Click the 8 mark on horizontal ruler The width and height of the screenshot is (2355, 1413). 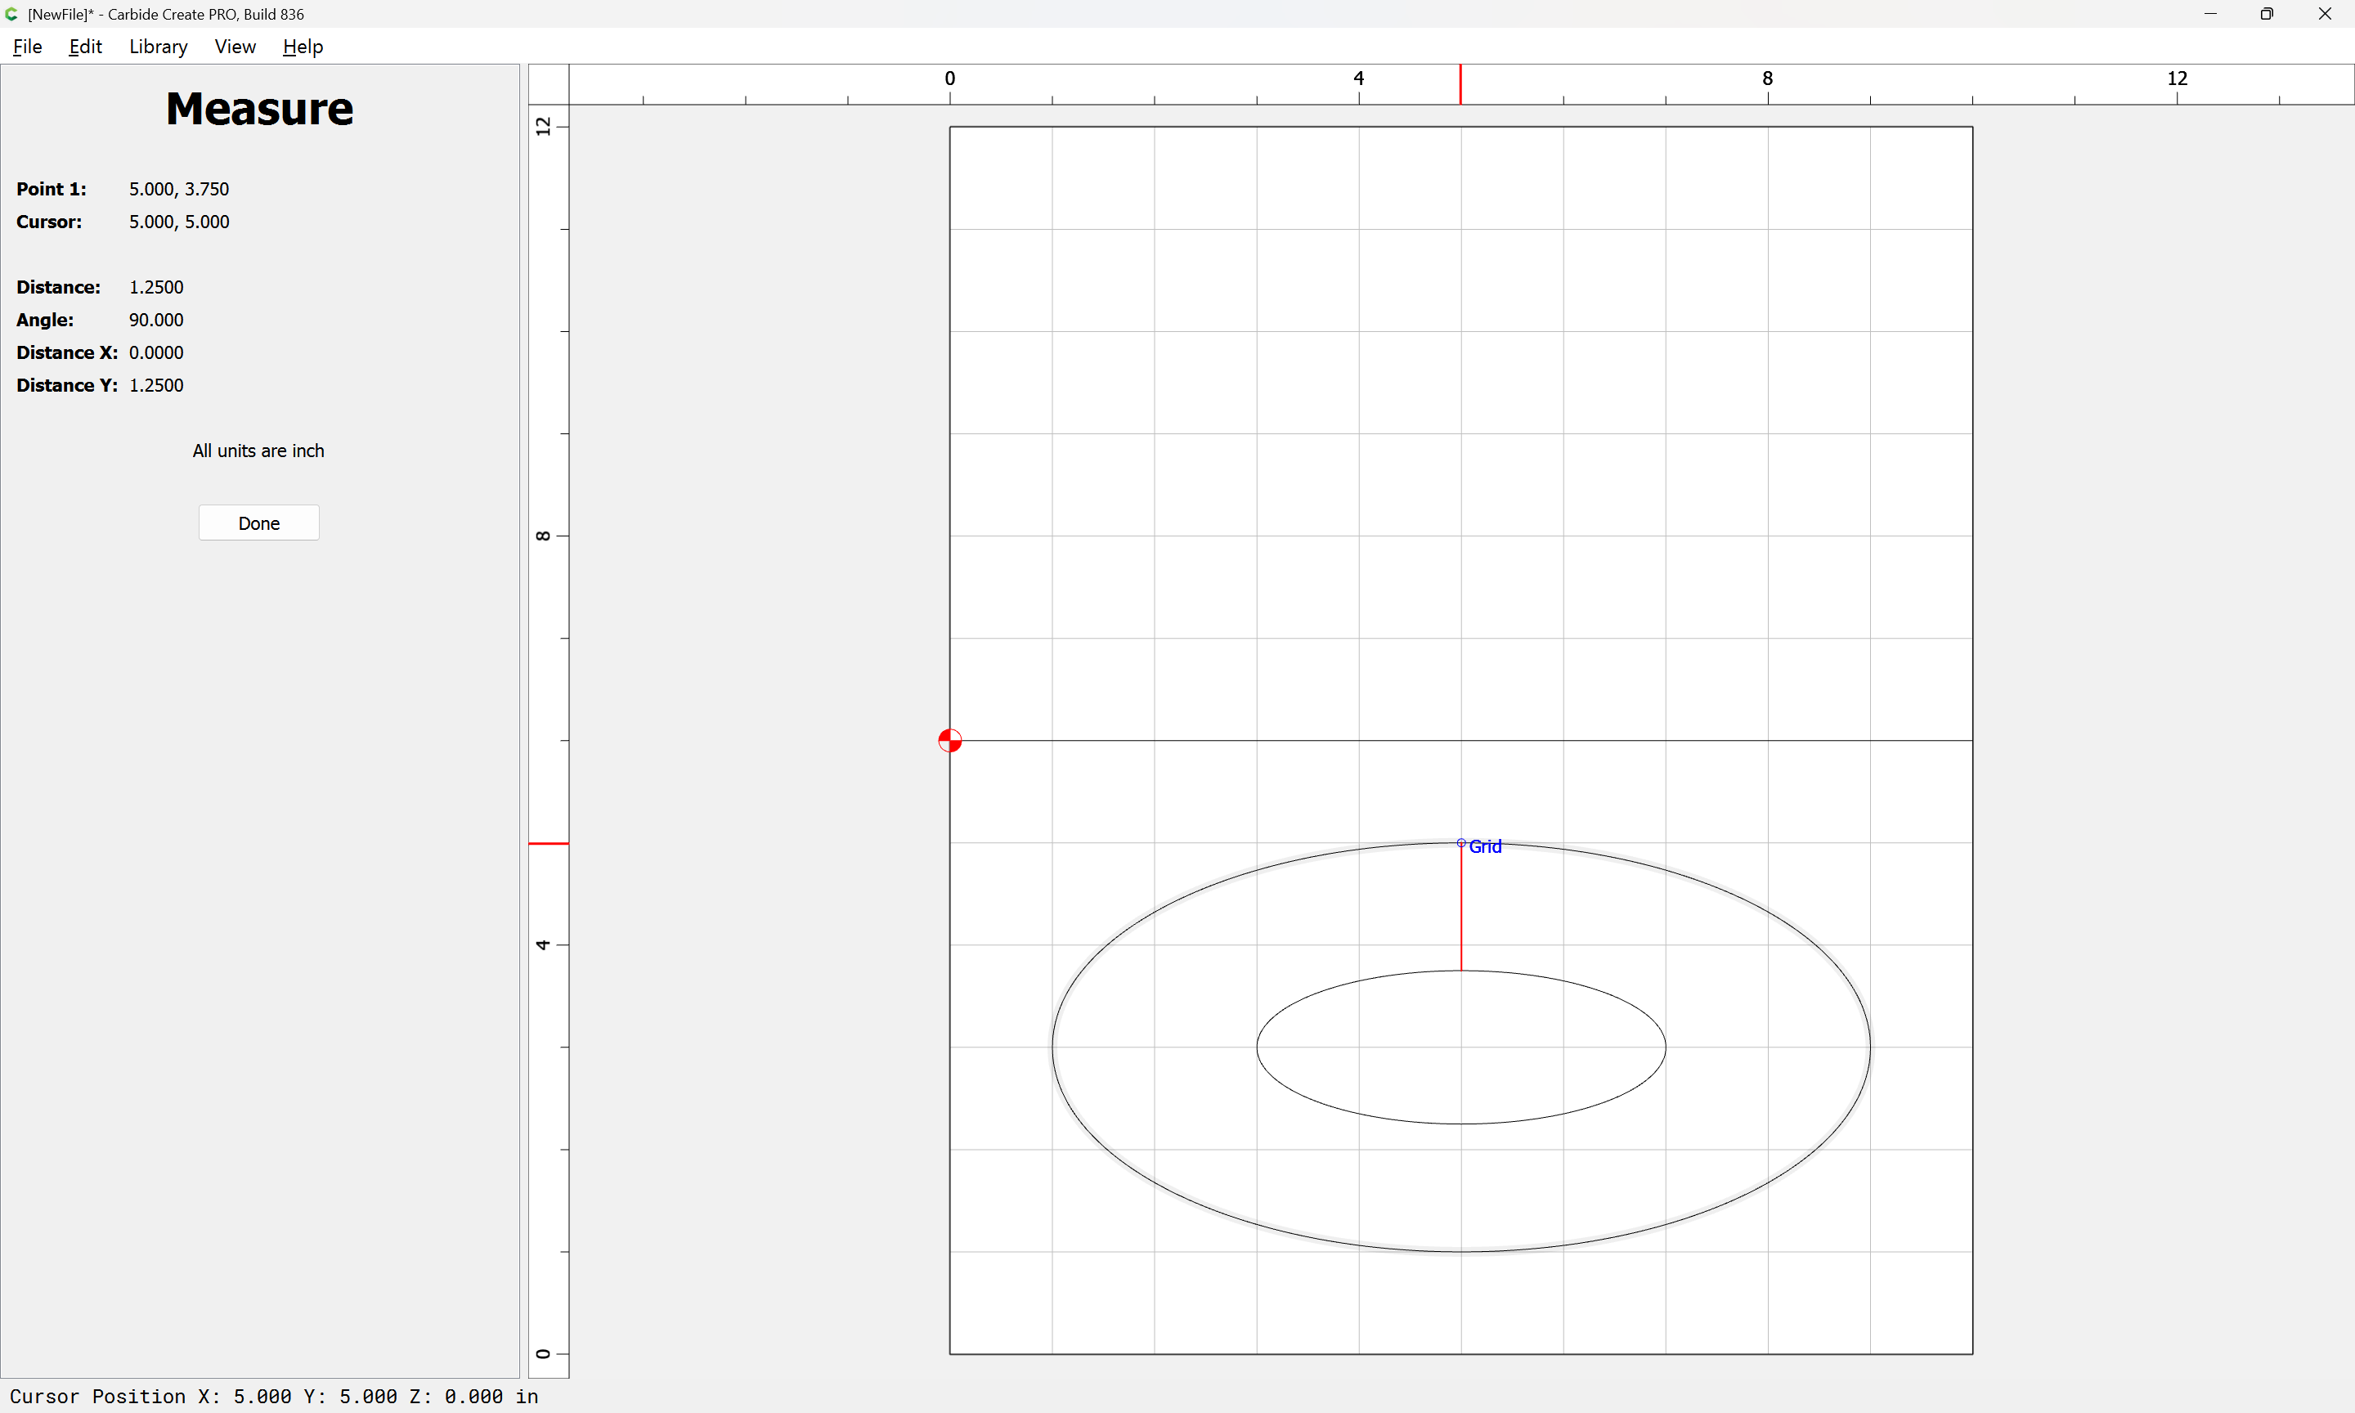[x=1768, y=79]
